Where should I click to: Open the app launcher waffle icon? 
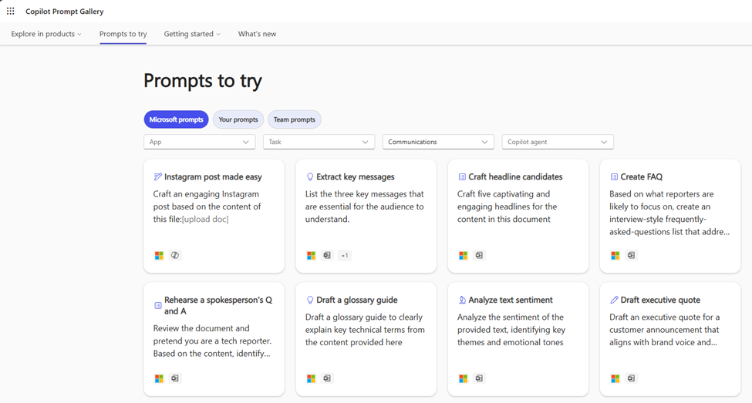11,12
